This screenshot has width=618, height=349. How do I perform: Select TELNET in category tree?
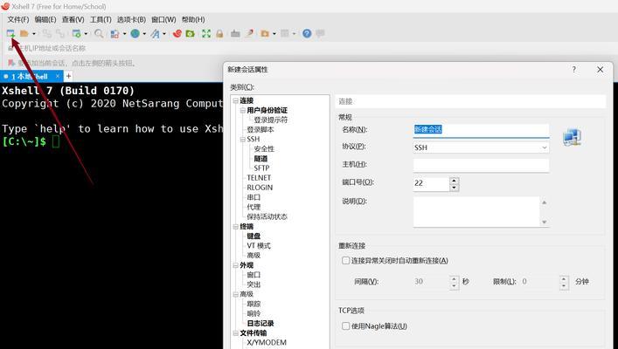[x=259, y=178]
